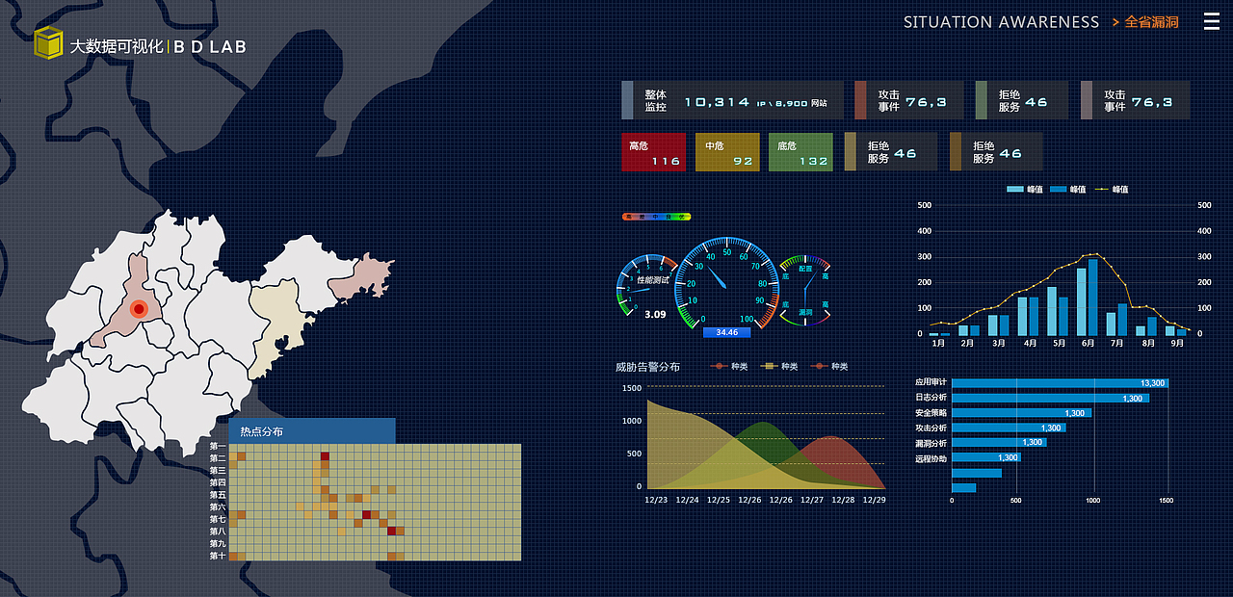This screenshot has width=1233, height=597.
Task: Select the central performance speedometer gauge
Action: (726, 283)
